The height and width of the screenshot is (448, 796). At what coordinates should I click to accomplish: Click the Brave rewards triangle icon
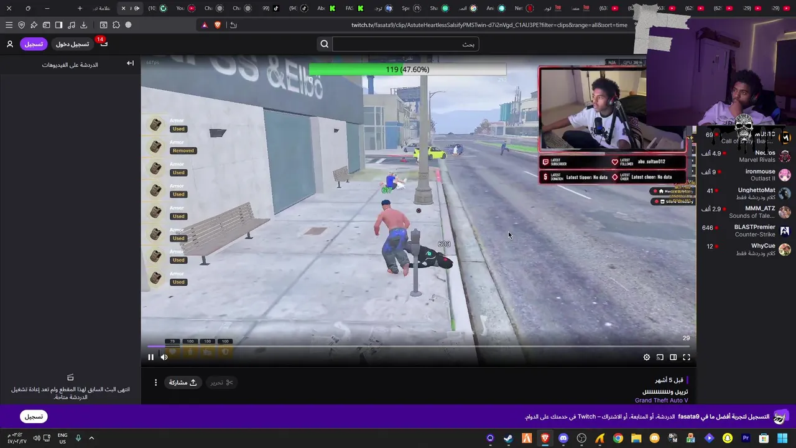(205, 25)
